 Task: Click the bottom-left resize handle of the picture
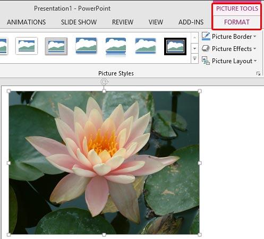[x=8, y=235]
